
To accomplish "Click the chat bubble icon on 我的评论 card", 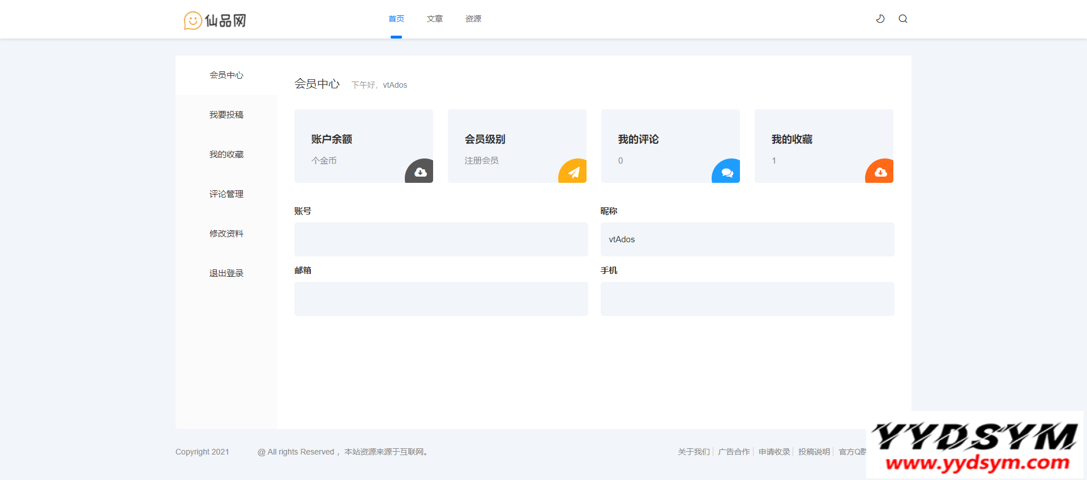I will click(727, 172).
